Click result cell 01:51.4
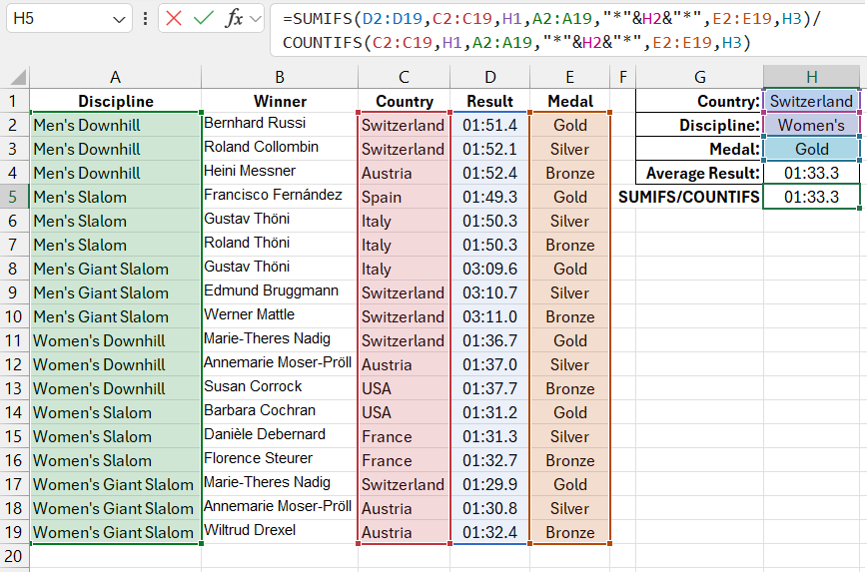This screenshot has height=572, width=867. 489,125
